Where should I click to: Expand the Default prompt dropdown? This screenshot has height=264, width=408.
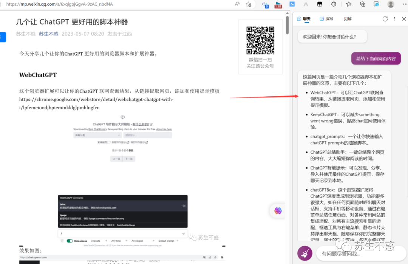168,241
